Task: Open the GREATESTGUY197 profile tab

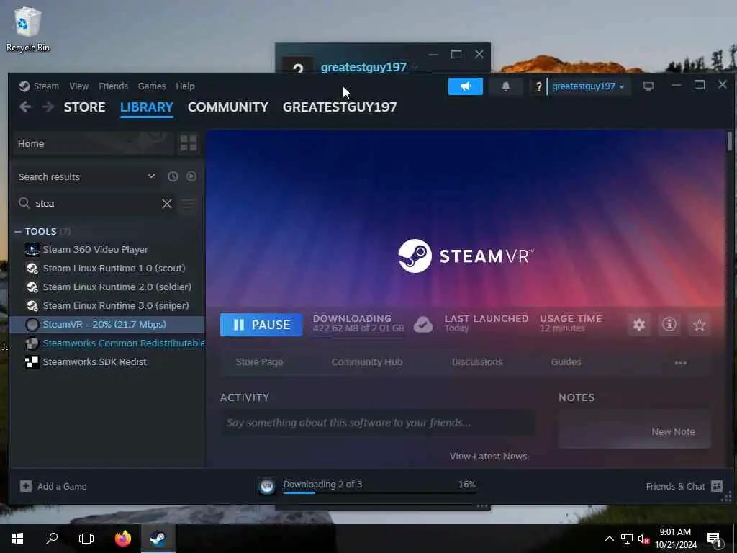Action: [x=340, y=107]
